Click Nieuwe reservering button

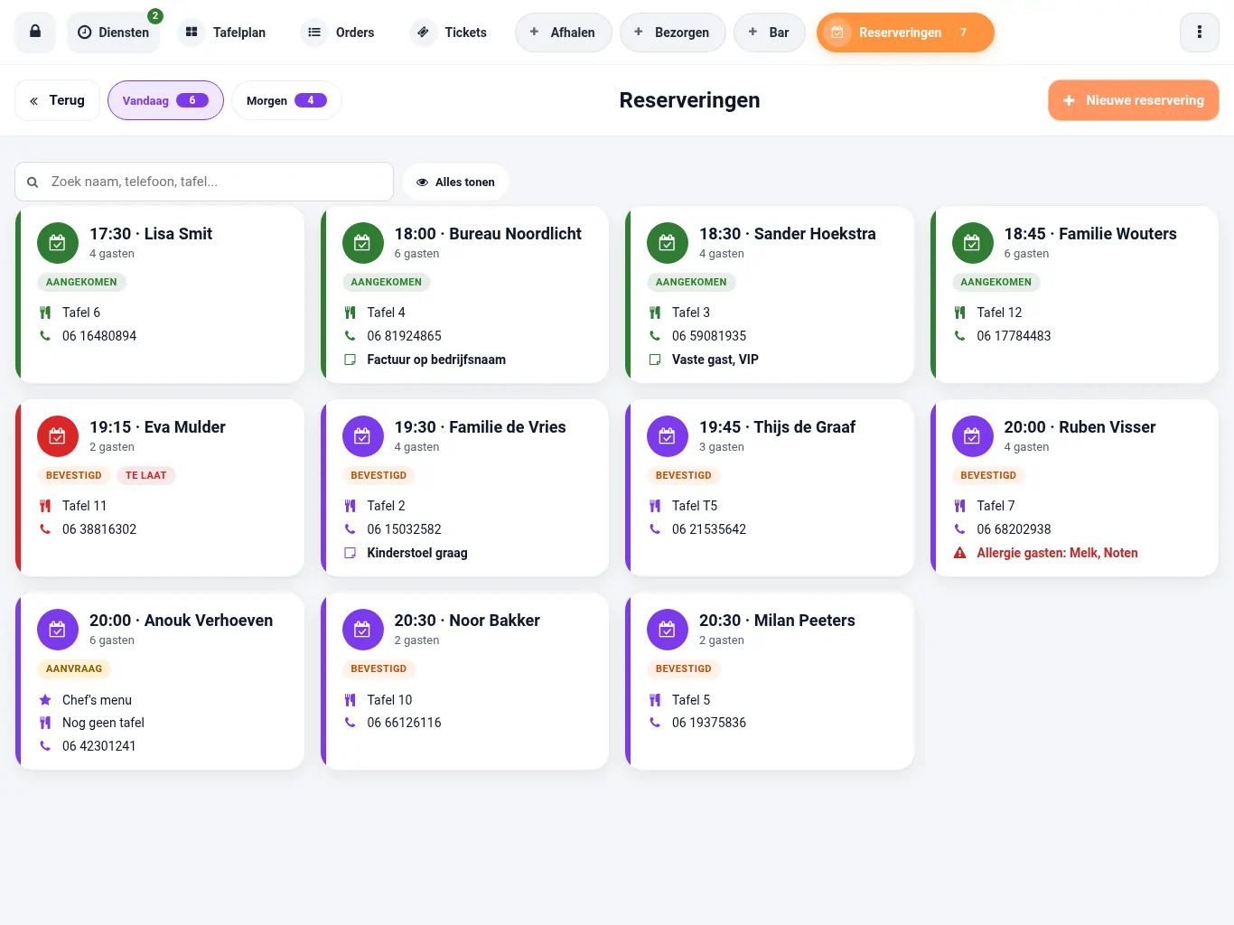coord(1133,100)
